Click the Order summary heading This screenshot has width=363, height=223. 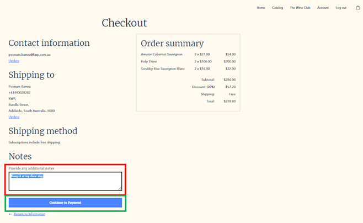[172, 44]
